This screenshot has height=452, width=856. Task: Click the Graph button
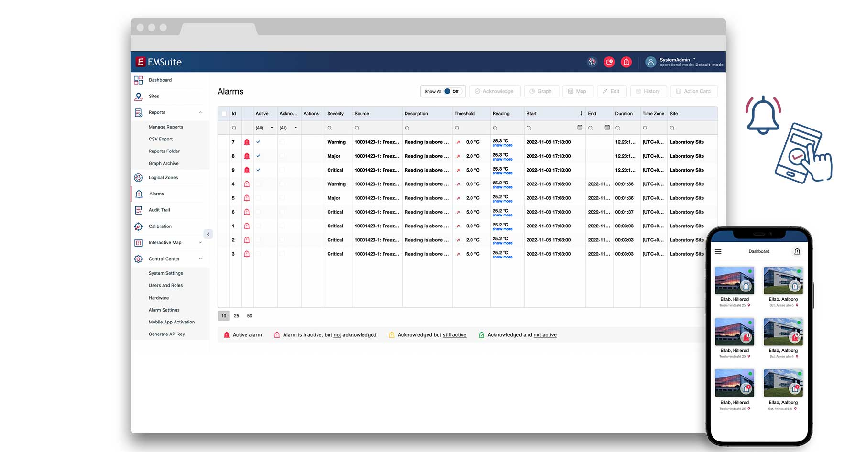click(541, 91)
